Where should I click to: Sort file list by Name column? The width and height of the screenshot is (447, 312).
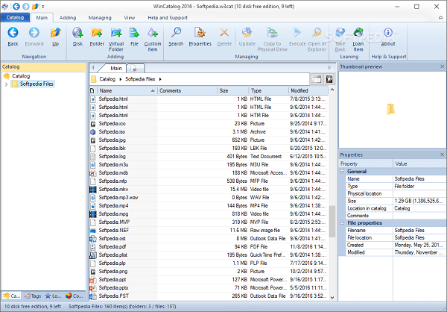coord(127,90)
